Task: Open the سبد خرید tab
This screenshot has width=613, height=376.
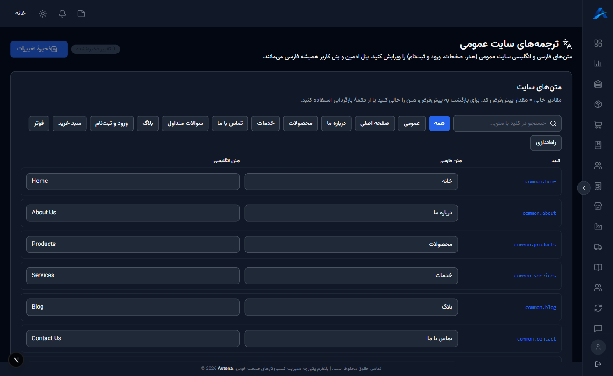Action: pyautogui.click(x=70, y=124)
